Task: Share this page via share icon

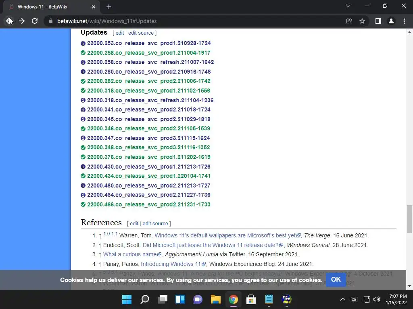Action: tap(349, 21)
